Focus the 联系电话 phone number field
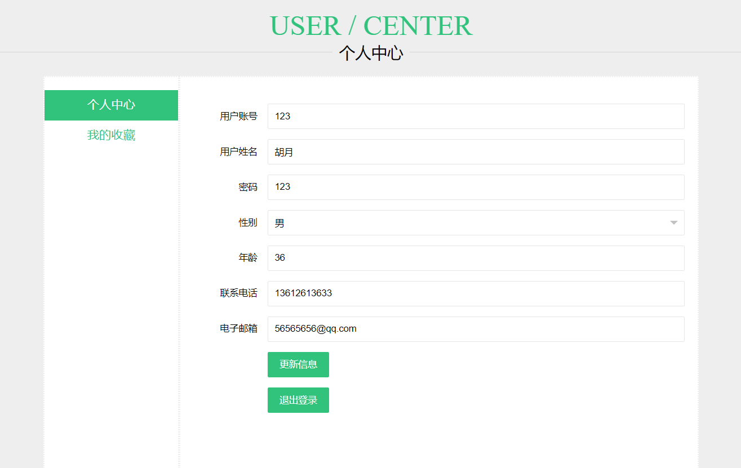Screen dimensions: 741x468 point(476,293)
